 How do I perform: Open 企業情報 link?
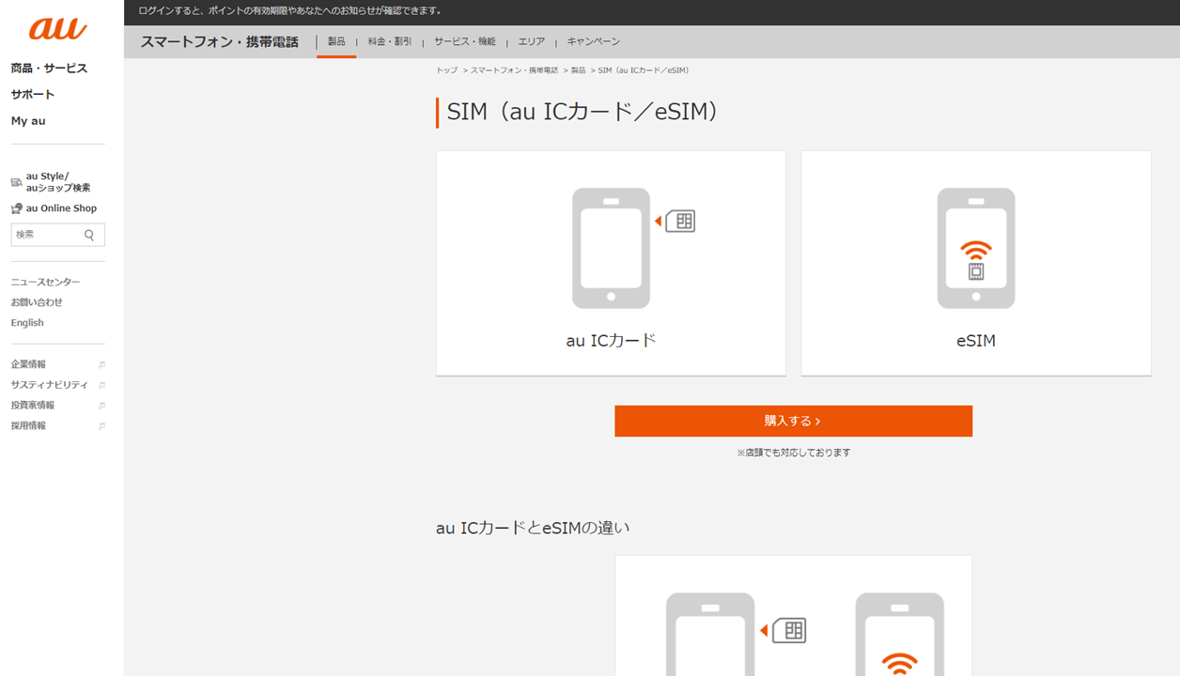pyautogui.click(x=28, y=364)
